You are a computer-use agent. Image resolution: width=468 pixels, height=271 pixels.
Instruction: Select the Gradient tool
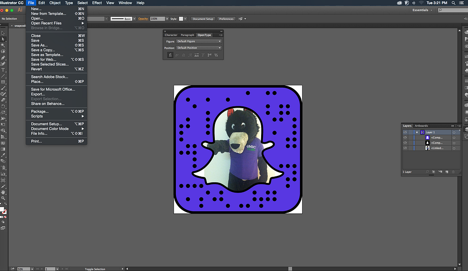point(3,149)
